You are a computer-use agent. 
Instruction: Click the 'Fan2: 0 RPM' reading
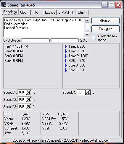tap(14, 51)
